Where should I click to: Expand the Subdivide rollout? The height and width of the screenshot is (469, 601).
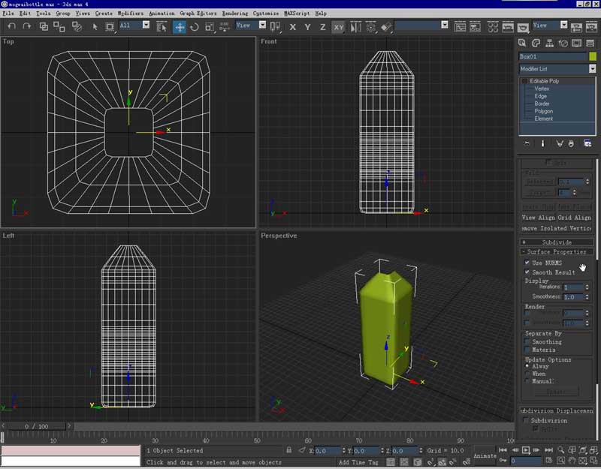click(x=557, y=242)
